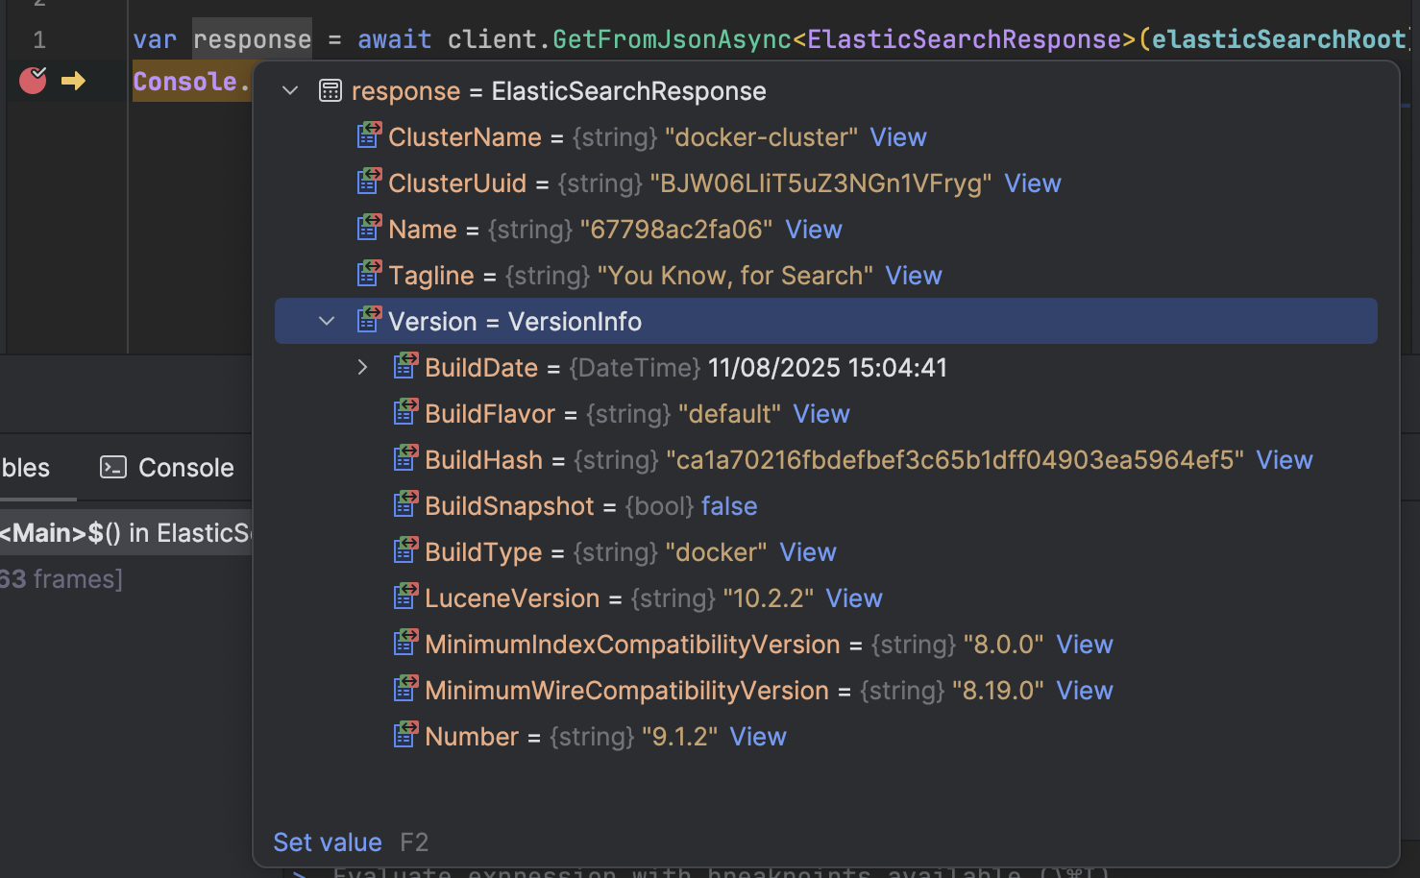Click the calculator icon beside response
This screenshot has width=1420, height=878.
tap(331, 89)
